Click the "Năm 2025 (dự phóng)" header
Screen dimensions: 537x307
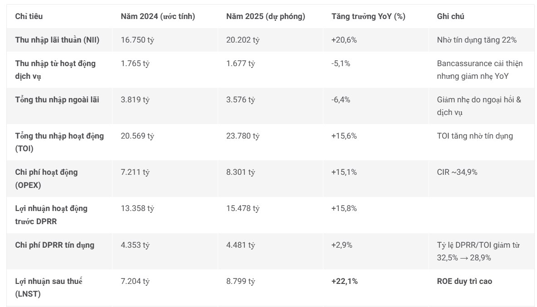265,17
